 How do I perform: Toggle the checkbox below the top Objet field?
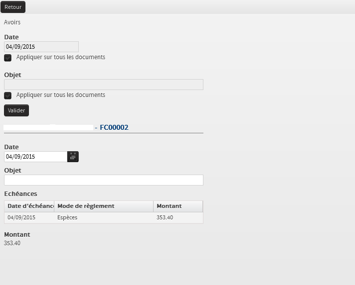click(8, 95)
